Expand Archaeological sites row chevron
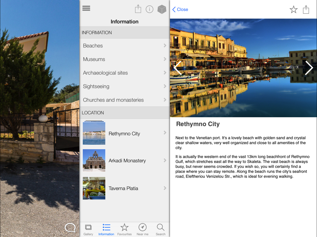Image resolution: width=317 pixels, height=237 pixels. [x=165, y=73]
